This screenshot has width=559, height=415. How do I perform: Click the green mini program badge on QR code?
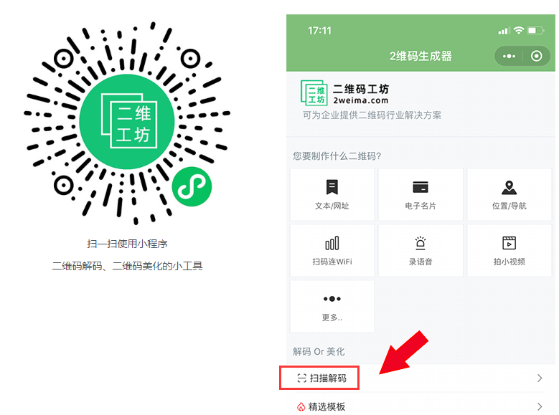(191, 187)
